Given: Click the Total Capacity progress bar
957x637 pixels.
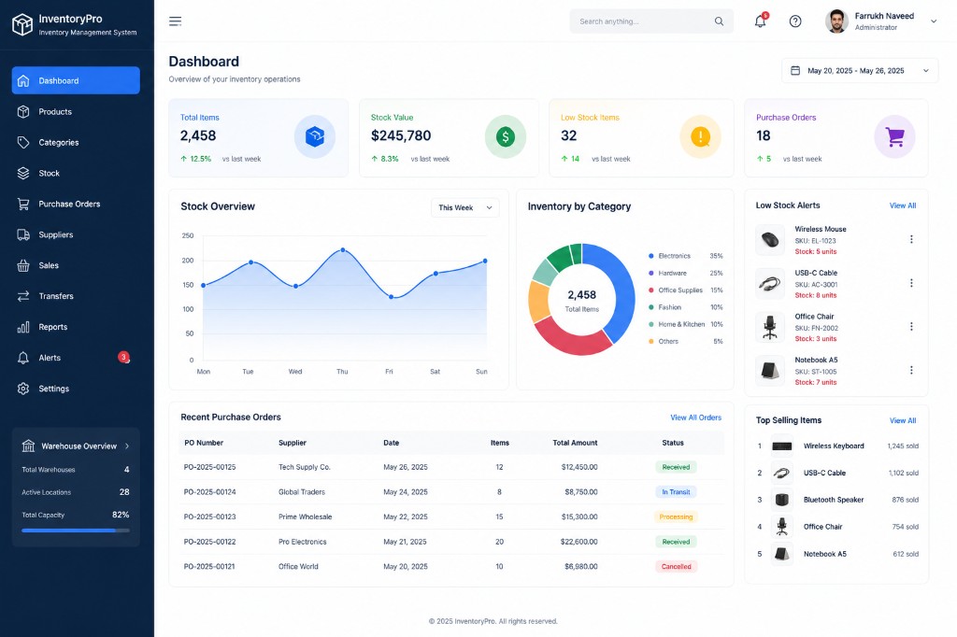Looking at the screenshot, I should [76, 531].
